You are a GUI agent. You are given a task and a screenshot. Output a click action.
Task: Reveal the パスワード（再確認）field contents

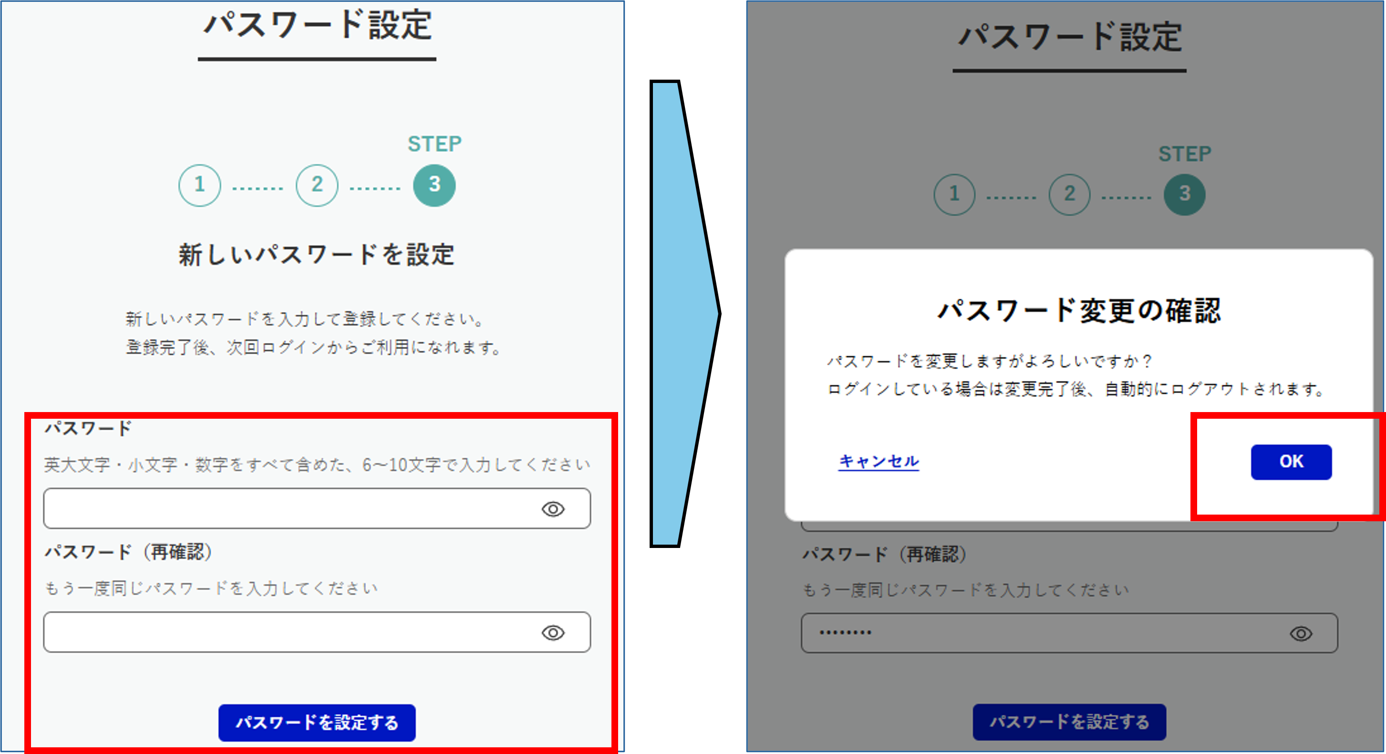tap(555, 632)
